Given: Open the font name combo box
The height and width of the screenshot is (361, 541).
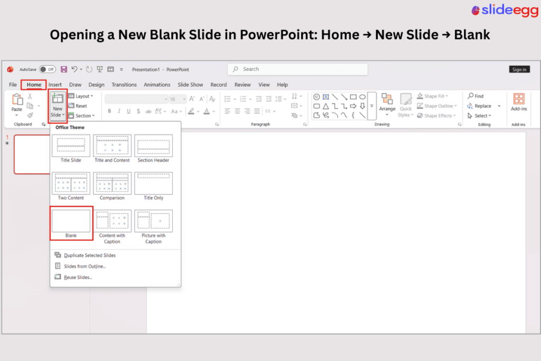Looking at the screenshot, I should 136,99.
